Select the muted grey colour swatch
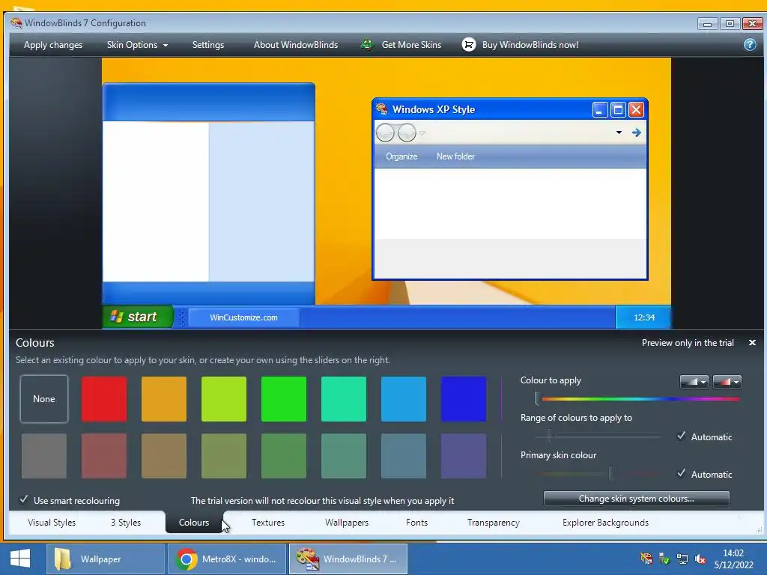 click(44, 456)
